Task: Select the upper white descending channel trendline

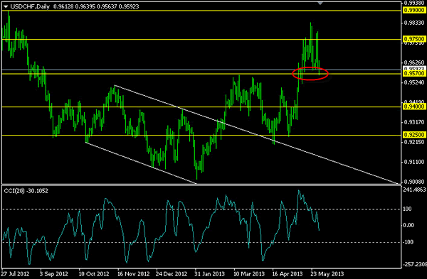Action: pos(256,134)
